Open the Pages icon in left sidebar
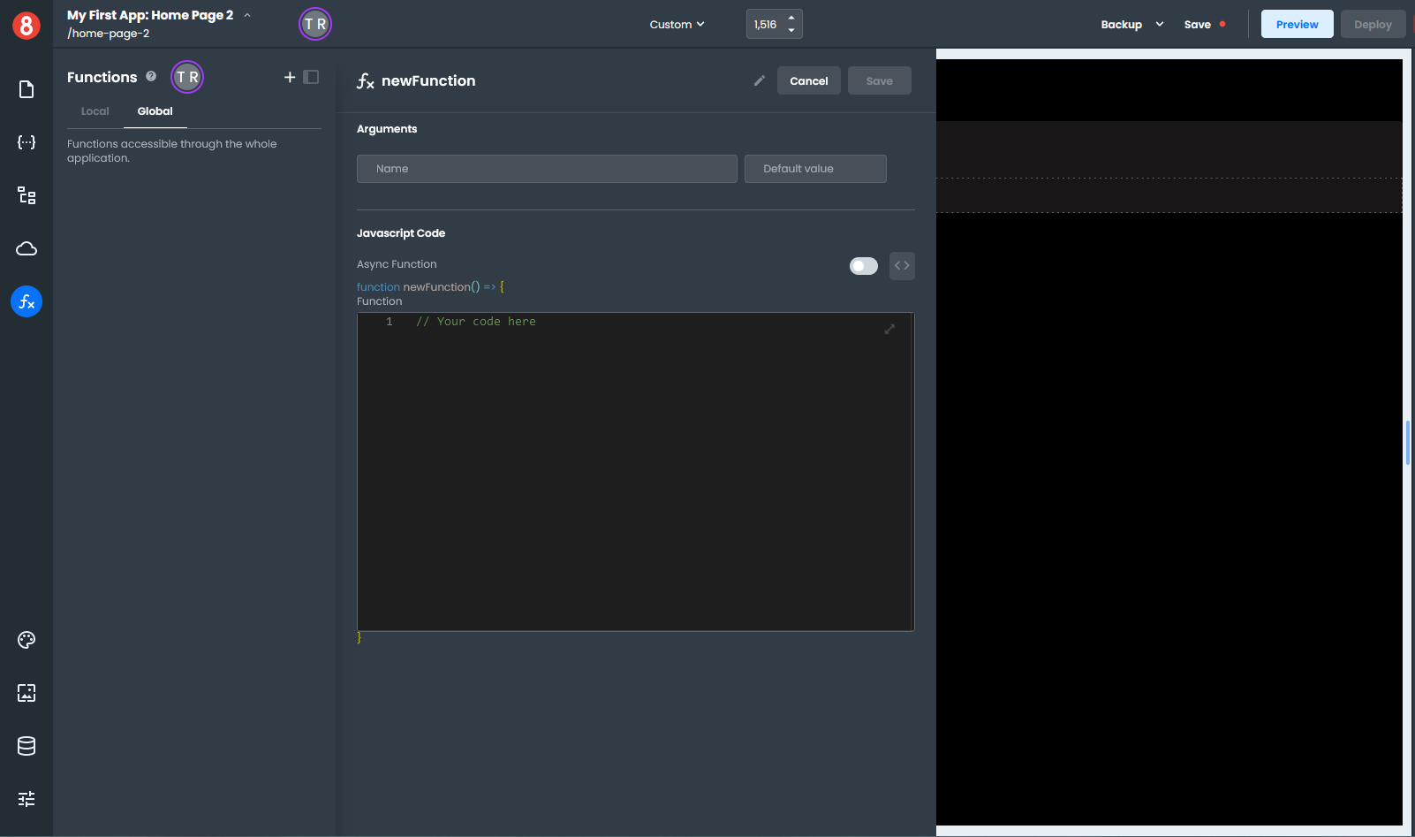1415x837 pixels. click(26, 89)
